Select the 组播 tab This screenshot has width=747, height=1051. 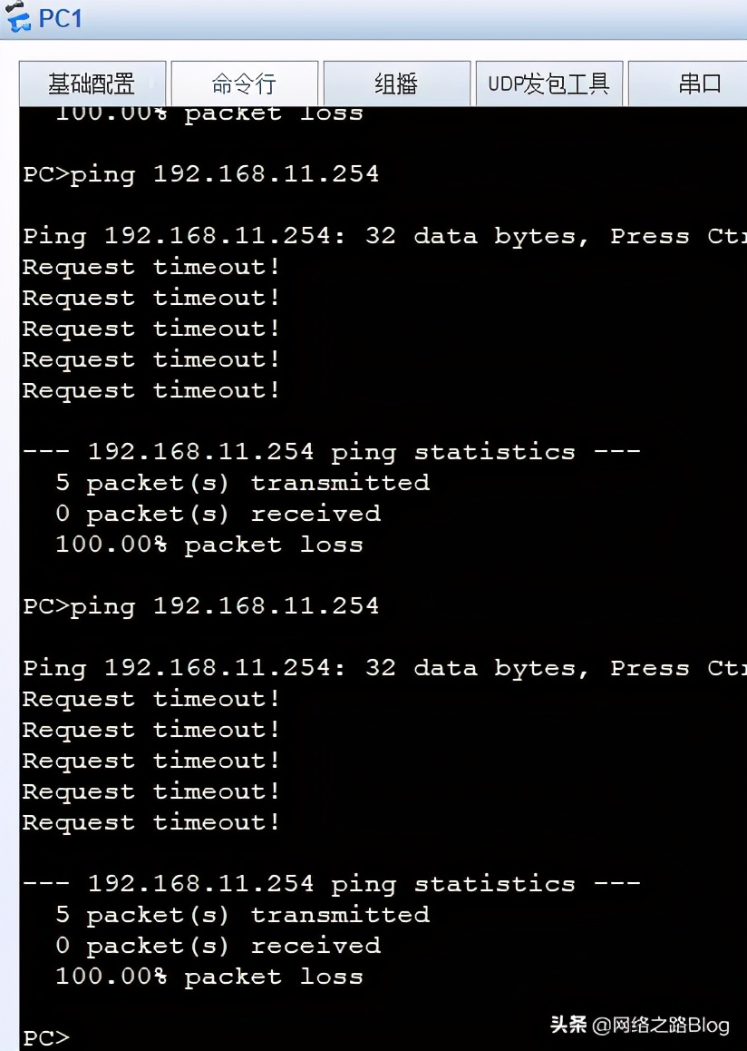(x=396, y=84)
